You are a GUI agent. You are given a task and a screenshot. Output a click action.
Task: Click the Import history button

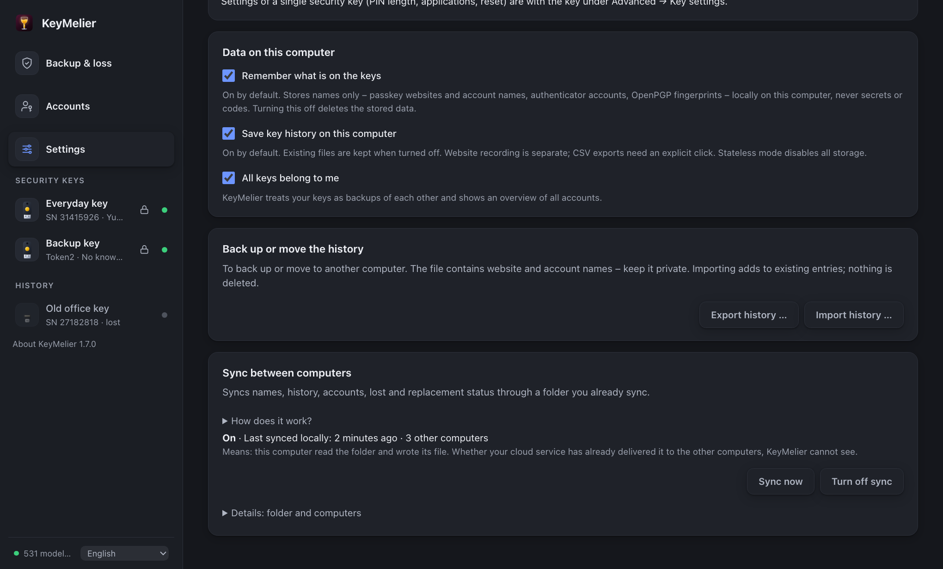[854, 315]
